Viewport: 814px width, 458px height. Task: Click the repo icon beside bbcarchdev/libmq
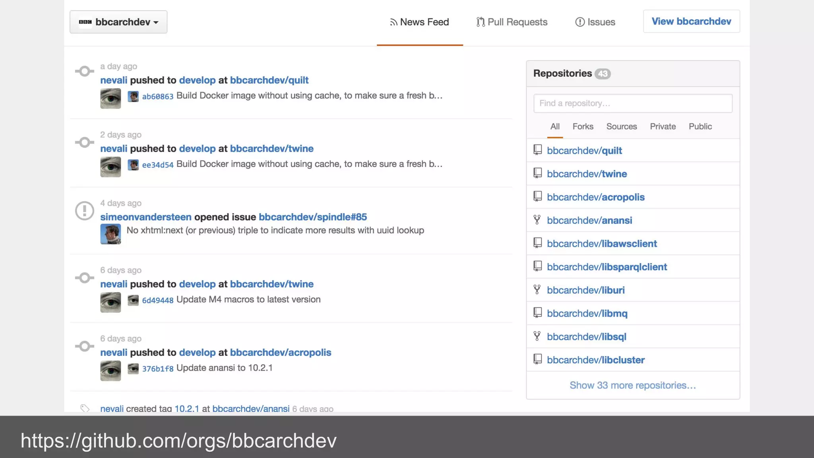[x=537, y=312]
